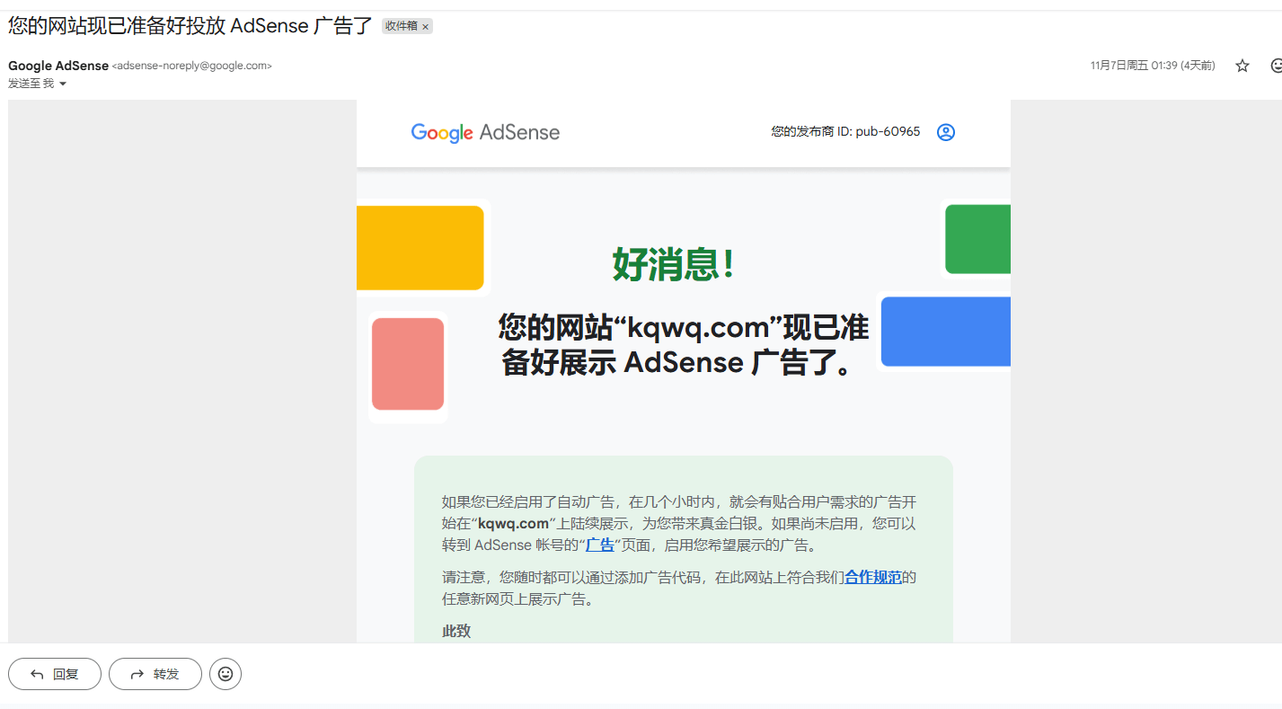Click the 收件箱 label chip
Screen dimensions: 1282x709
[401, 26]
